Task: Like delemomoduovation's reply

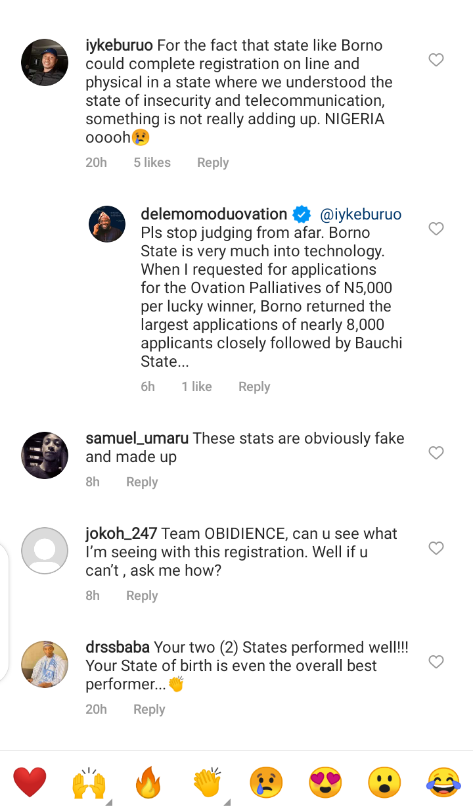Action: pyautogui.click(x=436, y=229)
